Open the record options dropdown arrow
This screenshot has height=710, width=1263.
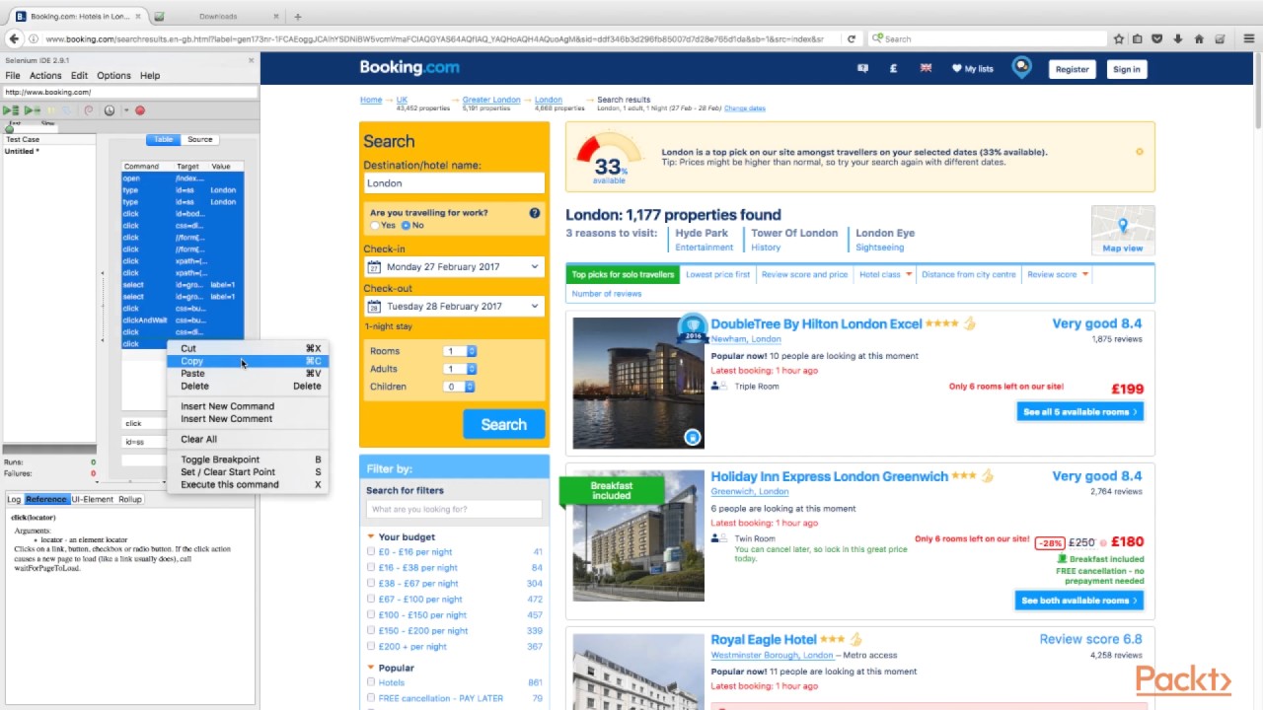click(126, 110)
